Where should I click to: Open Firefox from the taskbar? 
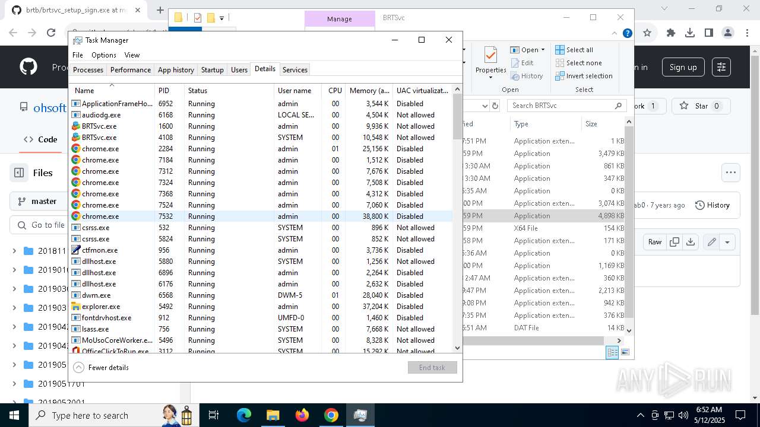coord(302,415)
